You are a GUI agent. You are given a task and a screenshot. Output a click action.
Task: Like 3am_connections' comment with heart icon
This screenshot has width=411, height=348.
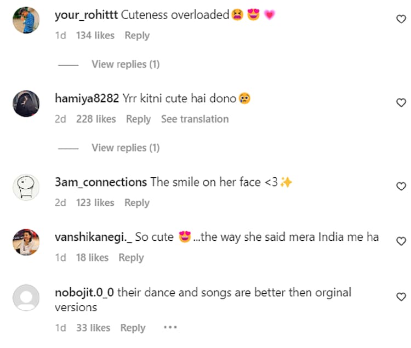point(401,187)
